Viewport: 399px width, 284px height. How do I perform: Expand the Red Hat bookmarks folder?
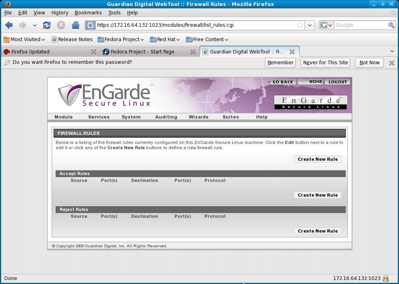coord(165,39)
